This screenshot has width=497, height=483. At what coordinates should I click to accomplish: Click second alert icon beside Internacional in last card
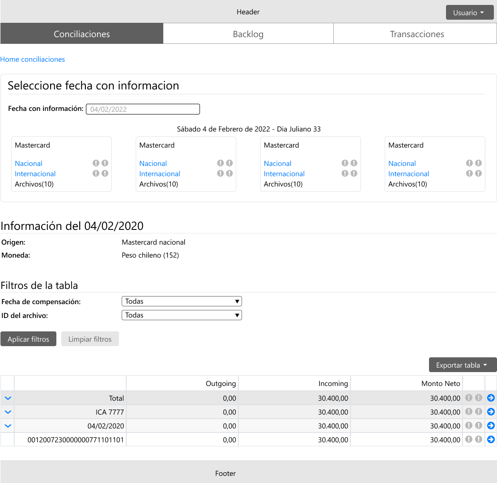pos(478,174)
